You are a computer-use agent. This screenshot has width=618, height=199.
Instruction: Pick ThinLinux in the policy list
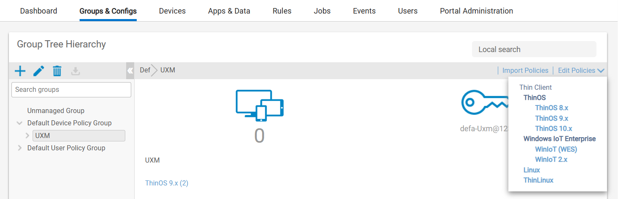click(538, 180)
